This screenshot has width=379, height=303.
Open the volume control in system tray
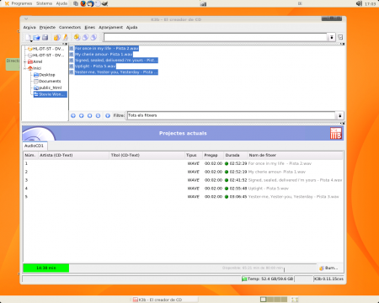click(359, 3)
